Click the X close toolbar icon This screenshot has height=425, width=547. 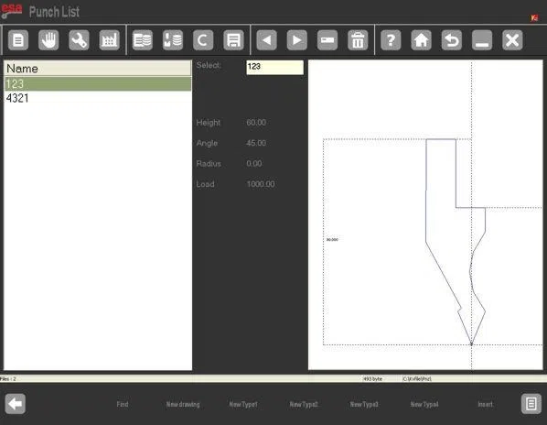click(x=512, y=40)
